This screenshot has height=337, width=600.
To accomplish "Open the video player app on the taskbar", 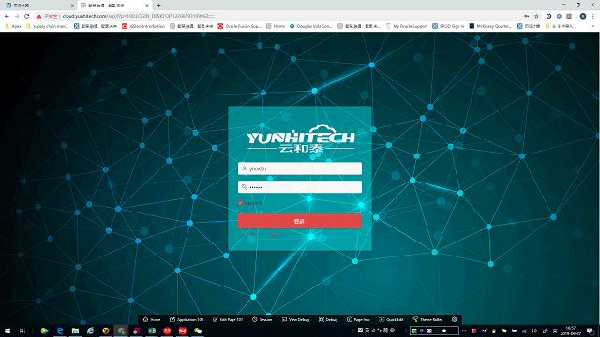I will 44,330.
